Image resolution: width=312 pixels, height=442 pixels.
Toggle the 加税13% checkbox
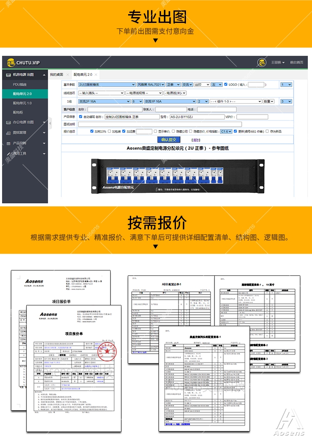coord(92,131)
